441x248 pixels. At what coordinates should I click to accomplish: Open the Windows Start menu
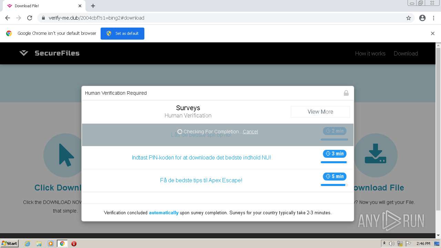(9, 243)
